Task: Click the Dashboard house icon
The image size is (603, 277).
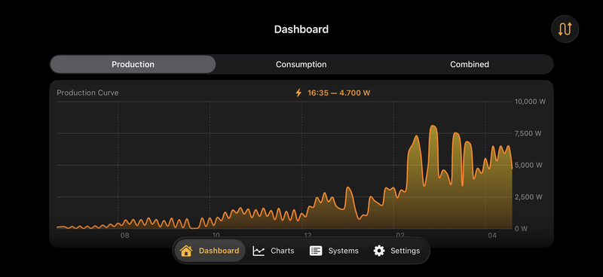Action: click(x=186, y=251)
